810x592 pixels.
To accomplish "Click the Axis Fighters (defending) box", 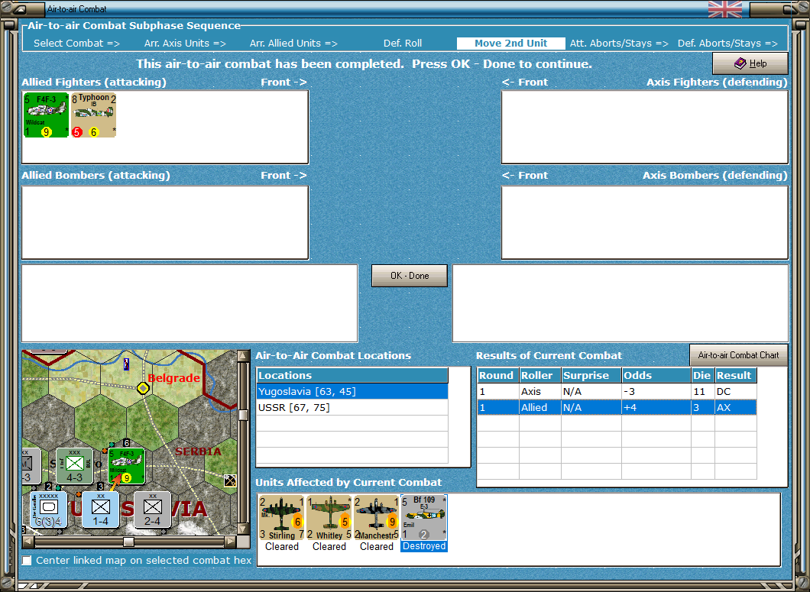I will 645,127.
